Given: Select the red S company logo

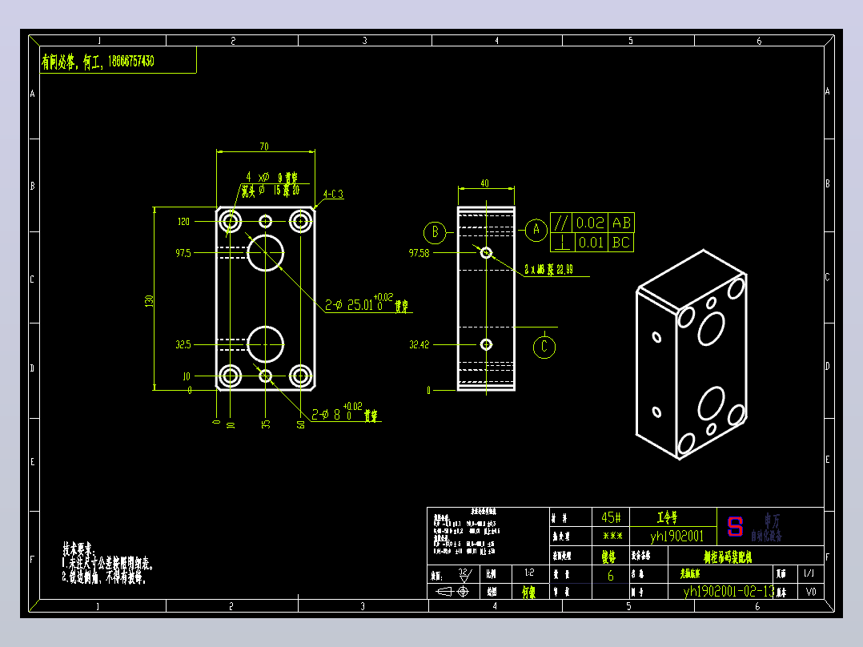Looking at the screenshot, I should [735, 526].
